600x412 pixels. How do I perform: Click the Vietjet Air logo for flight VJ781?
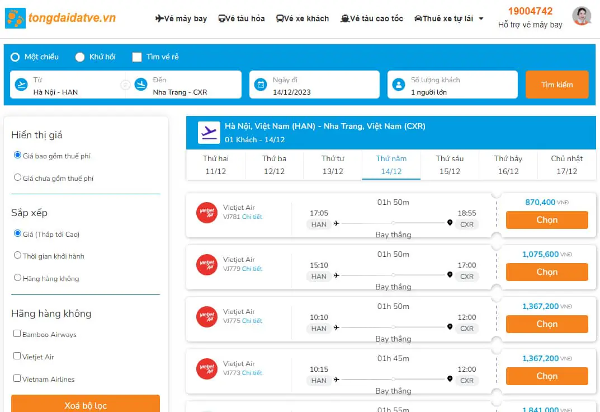(207, 213)
